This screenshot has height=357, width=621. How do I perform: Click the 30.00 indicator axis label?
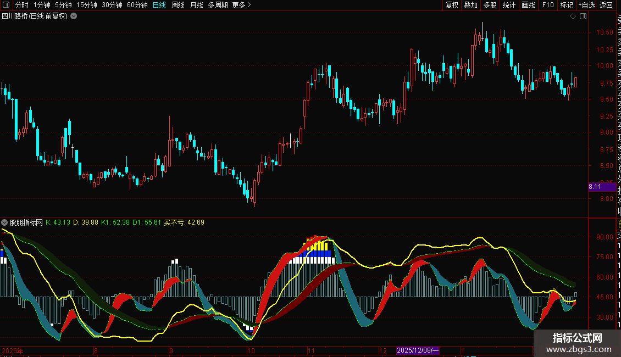(605, 317)
